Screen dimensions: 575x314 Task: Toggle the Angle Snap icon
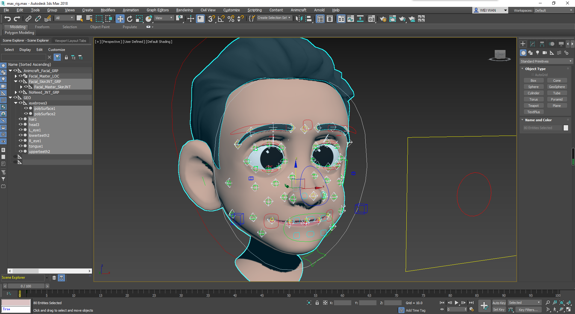click(221, 19)
